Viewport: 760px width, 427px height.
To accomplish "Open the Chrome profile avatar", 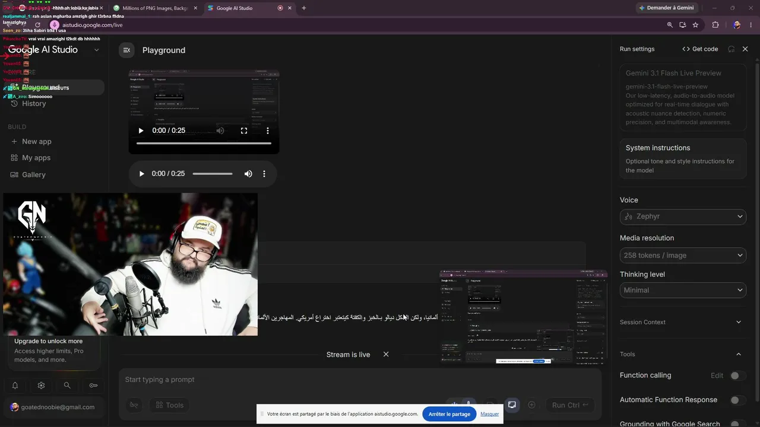I will click(x=736, y=25).
